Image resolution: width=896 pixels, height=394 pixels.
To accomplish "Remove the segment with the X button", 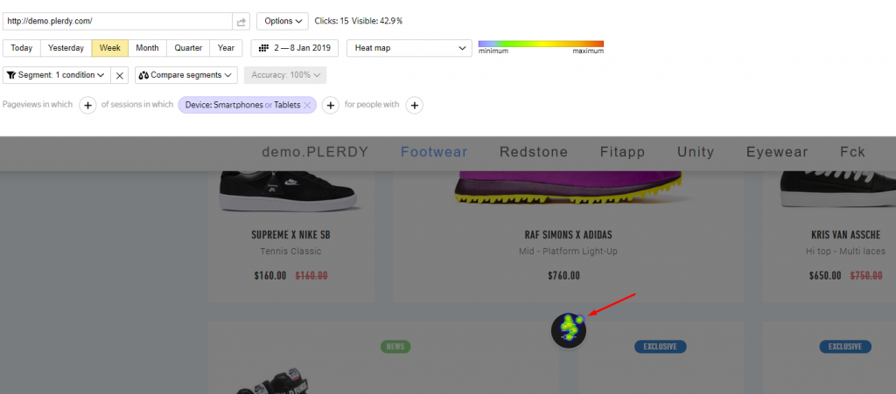I will [x=119, y=75].
